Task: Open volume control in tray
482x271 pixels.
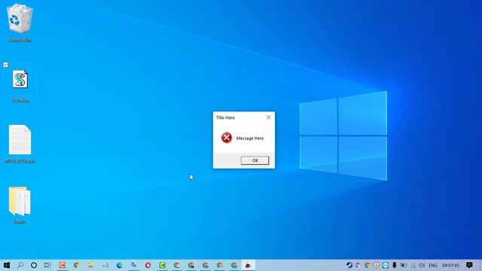Action: click(422, 265)
